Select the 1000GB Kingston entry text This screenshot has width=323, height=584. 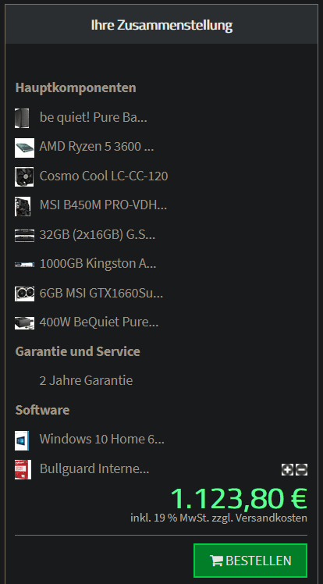coord(98,264)
